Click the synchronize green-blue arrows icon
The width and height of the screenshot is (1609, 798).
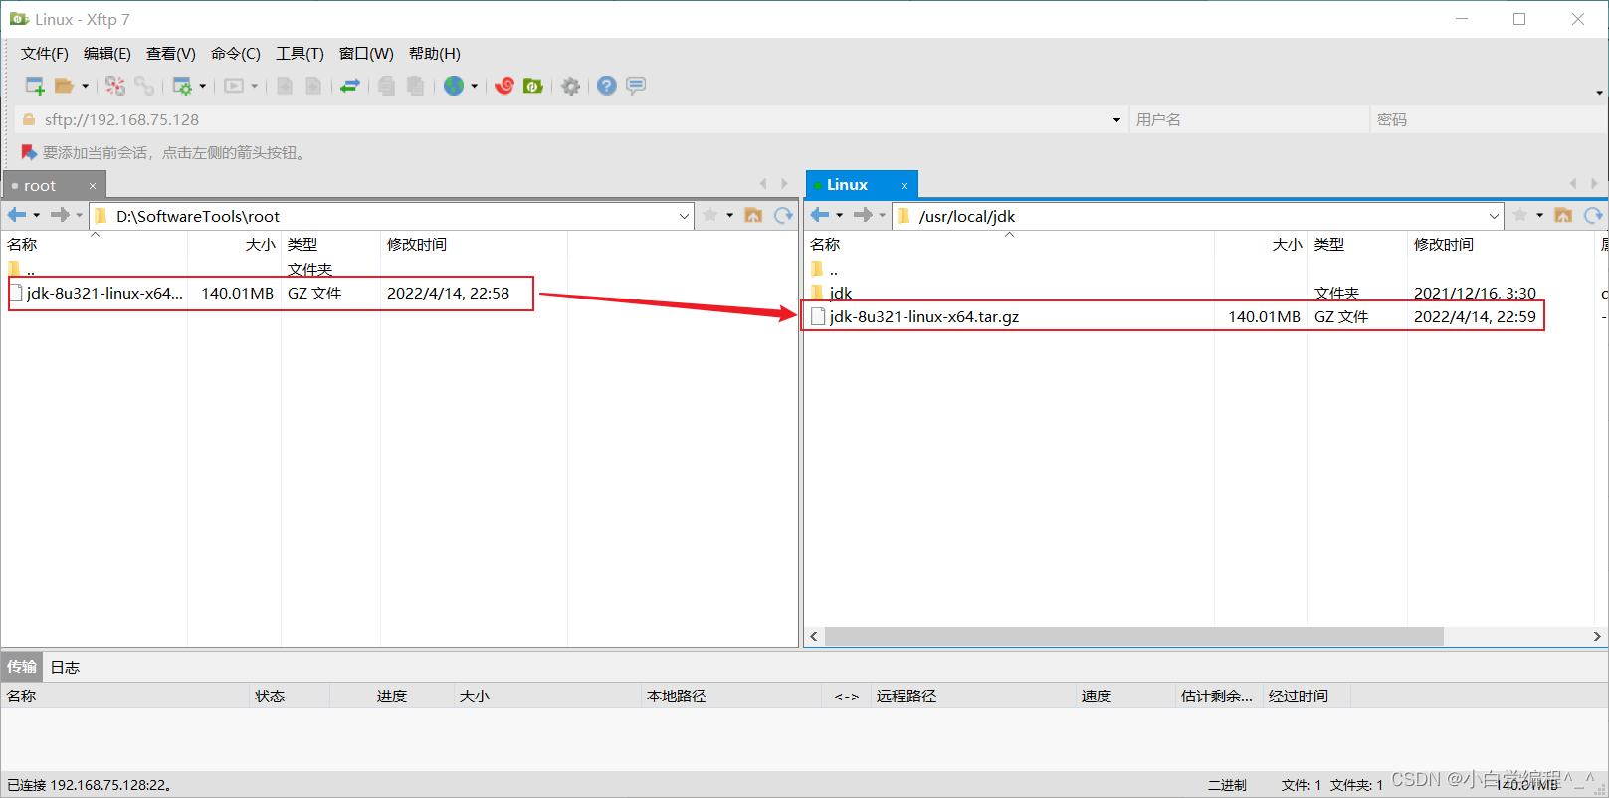(x=349, y=86)
